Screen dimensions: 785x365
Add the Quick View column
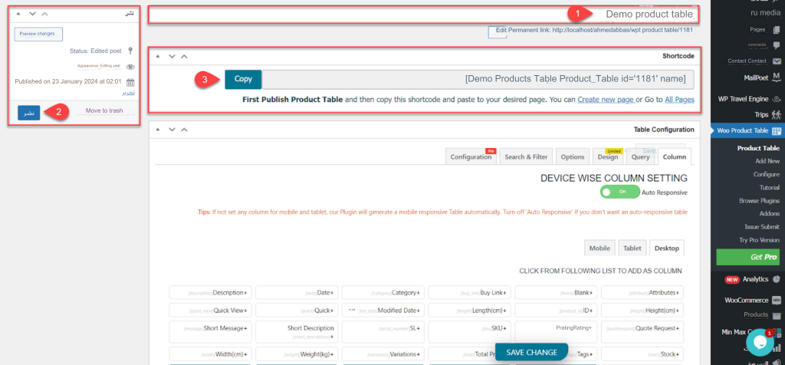click(210, 311)
